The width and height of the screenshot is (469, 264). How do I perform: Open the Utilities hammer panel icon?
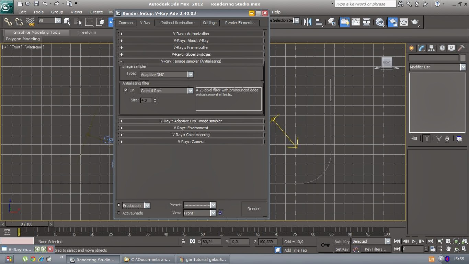[x=461, y=48]
